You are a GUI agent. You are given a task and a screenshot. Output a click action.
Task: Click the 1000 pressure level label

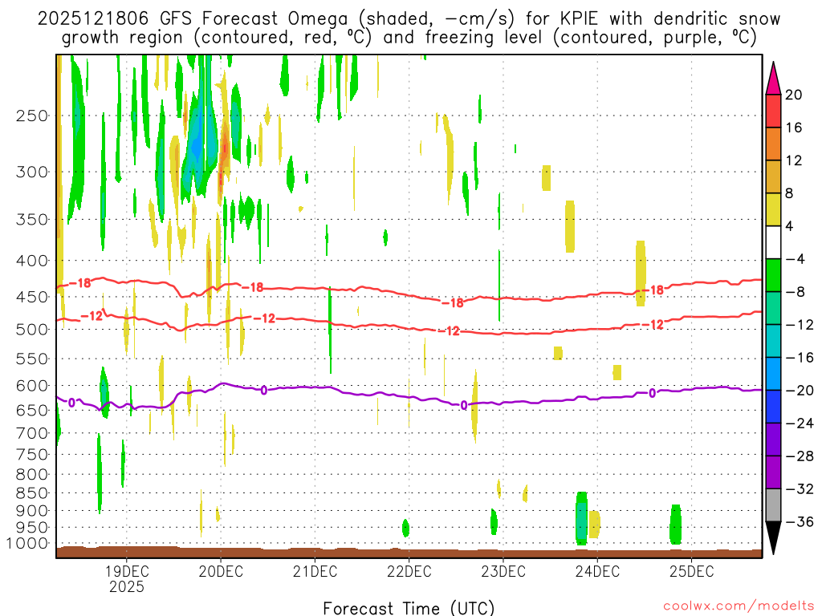pos(27,544)
